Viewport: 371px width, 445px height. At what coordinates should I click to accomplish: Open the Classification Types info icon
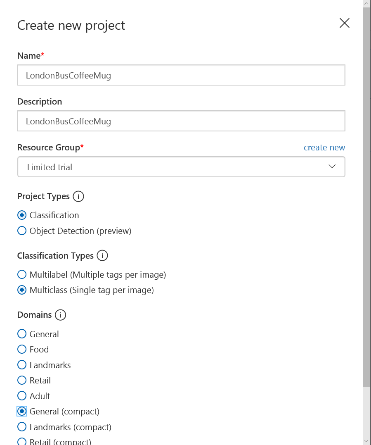pyautogui.click(x=102, y=255)
